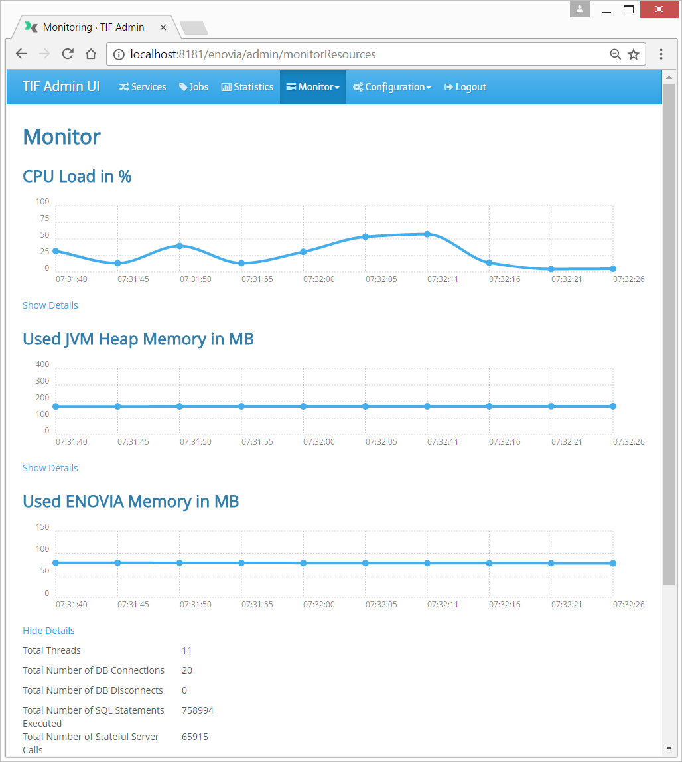Open the Services page in navbar
Image resolution: width=682 pixels, height=762 pixels.
point(143,87)
